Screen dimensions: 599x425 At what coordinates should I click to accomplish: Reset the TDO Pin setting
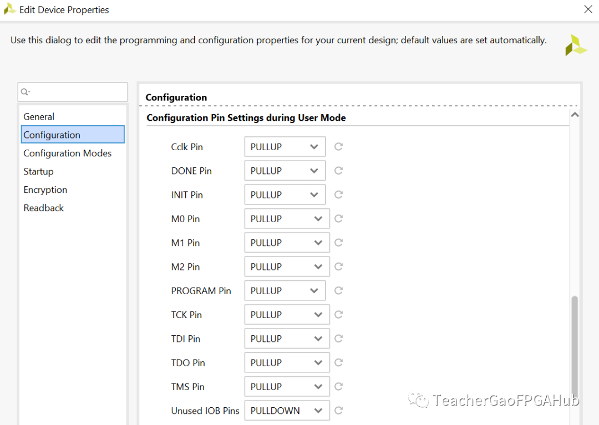pos(338,362)
